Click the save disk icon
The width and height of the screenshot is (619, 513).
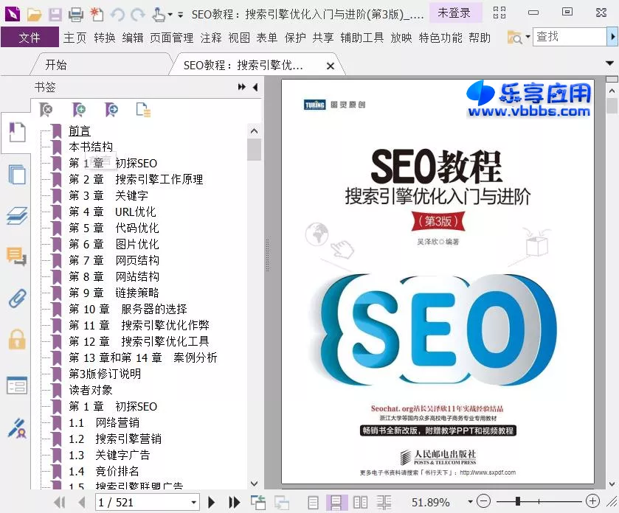point(55,15)
